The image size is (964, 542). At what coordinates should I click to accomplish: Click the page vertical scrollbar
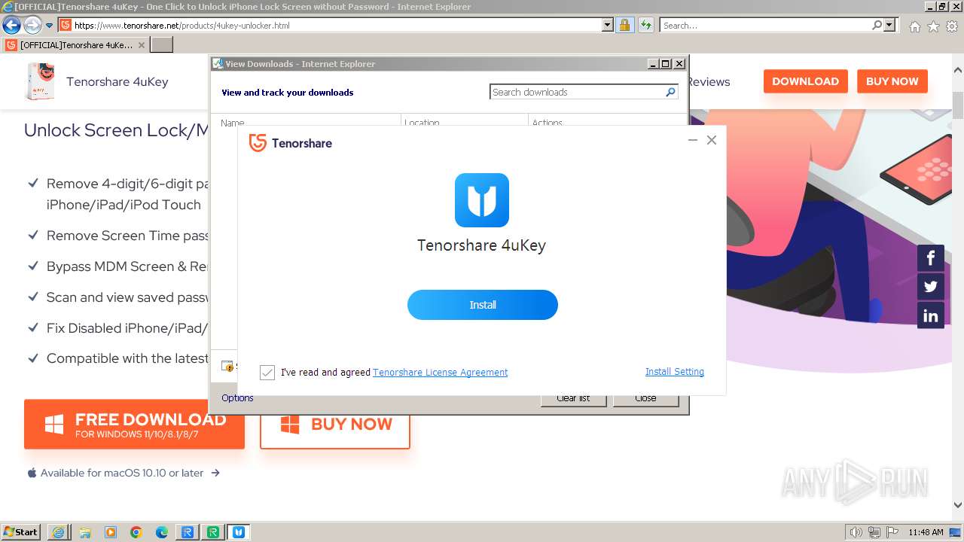(957, 105)
